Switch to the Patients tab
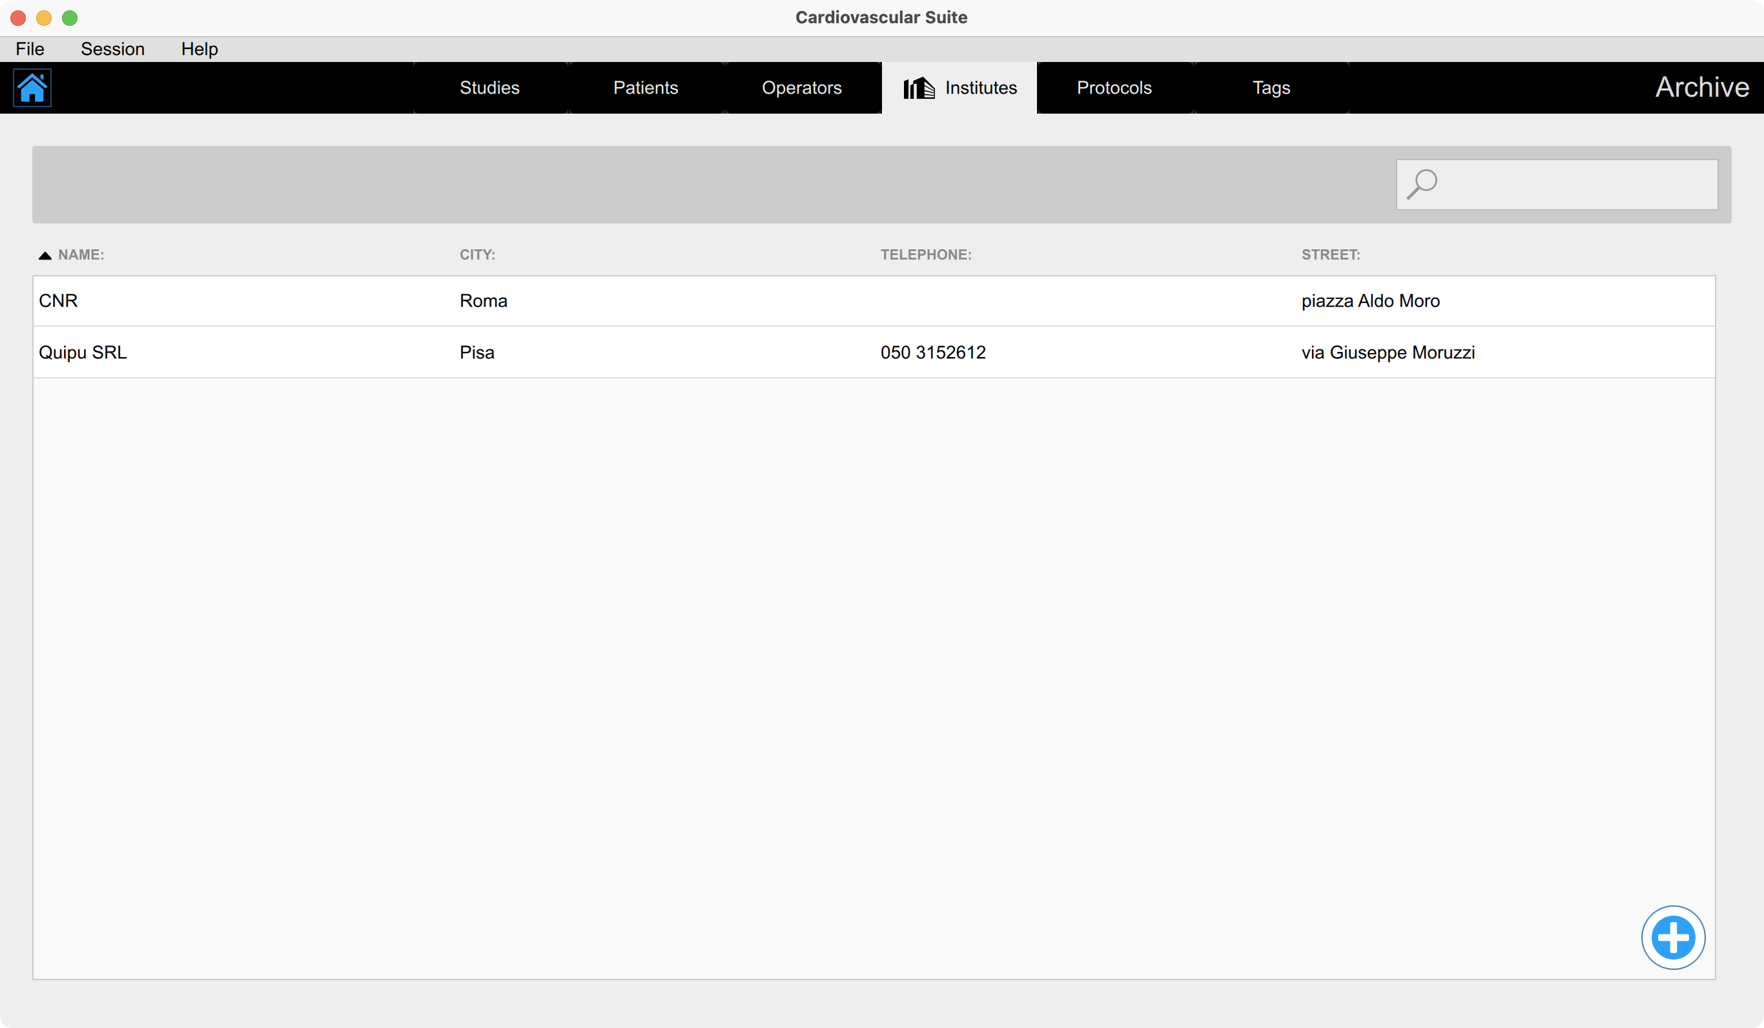This screenshot has width=1764, height=1028. tap(646, 88)
